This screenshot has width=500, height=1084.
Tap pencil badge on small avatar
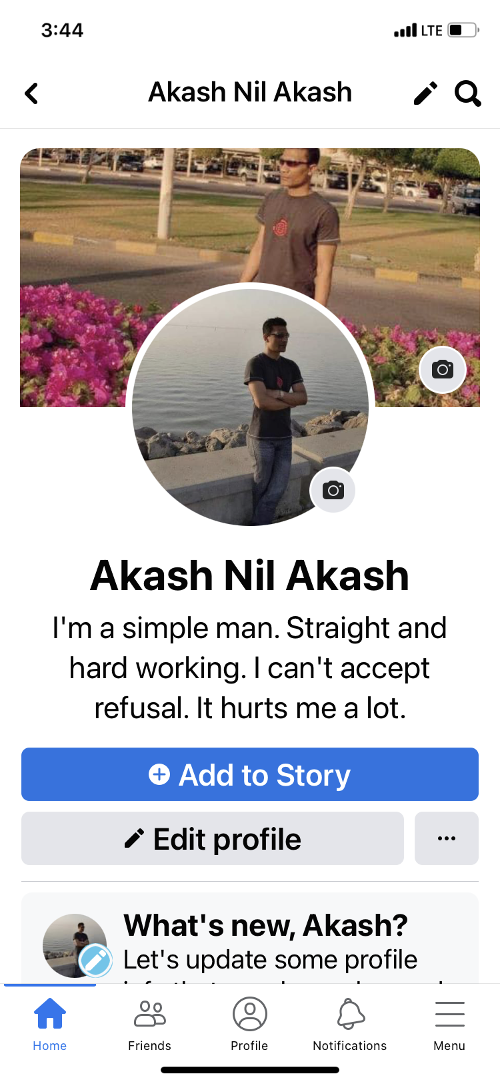click(95, 961)
